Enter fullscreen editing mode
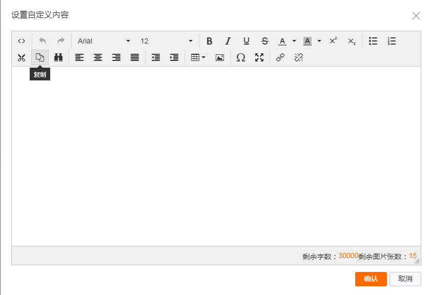Viewport: 431px width, 295px height. [x=259, y=58]
